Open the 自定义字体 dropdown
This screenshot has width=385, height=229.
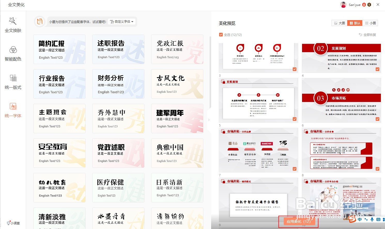point(122,22)
